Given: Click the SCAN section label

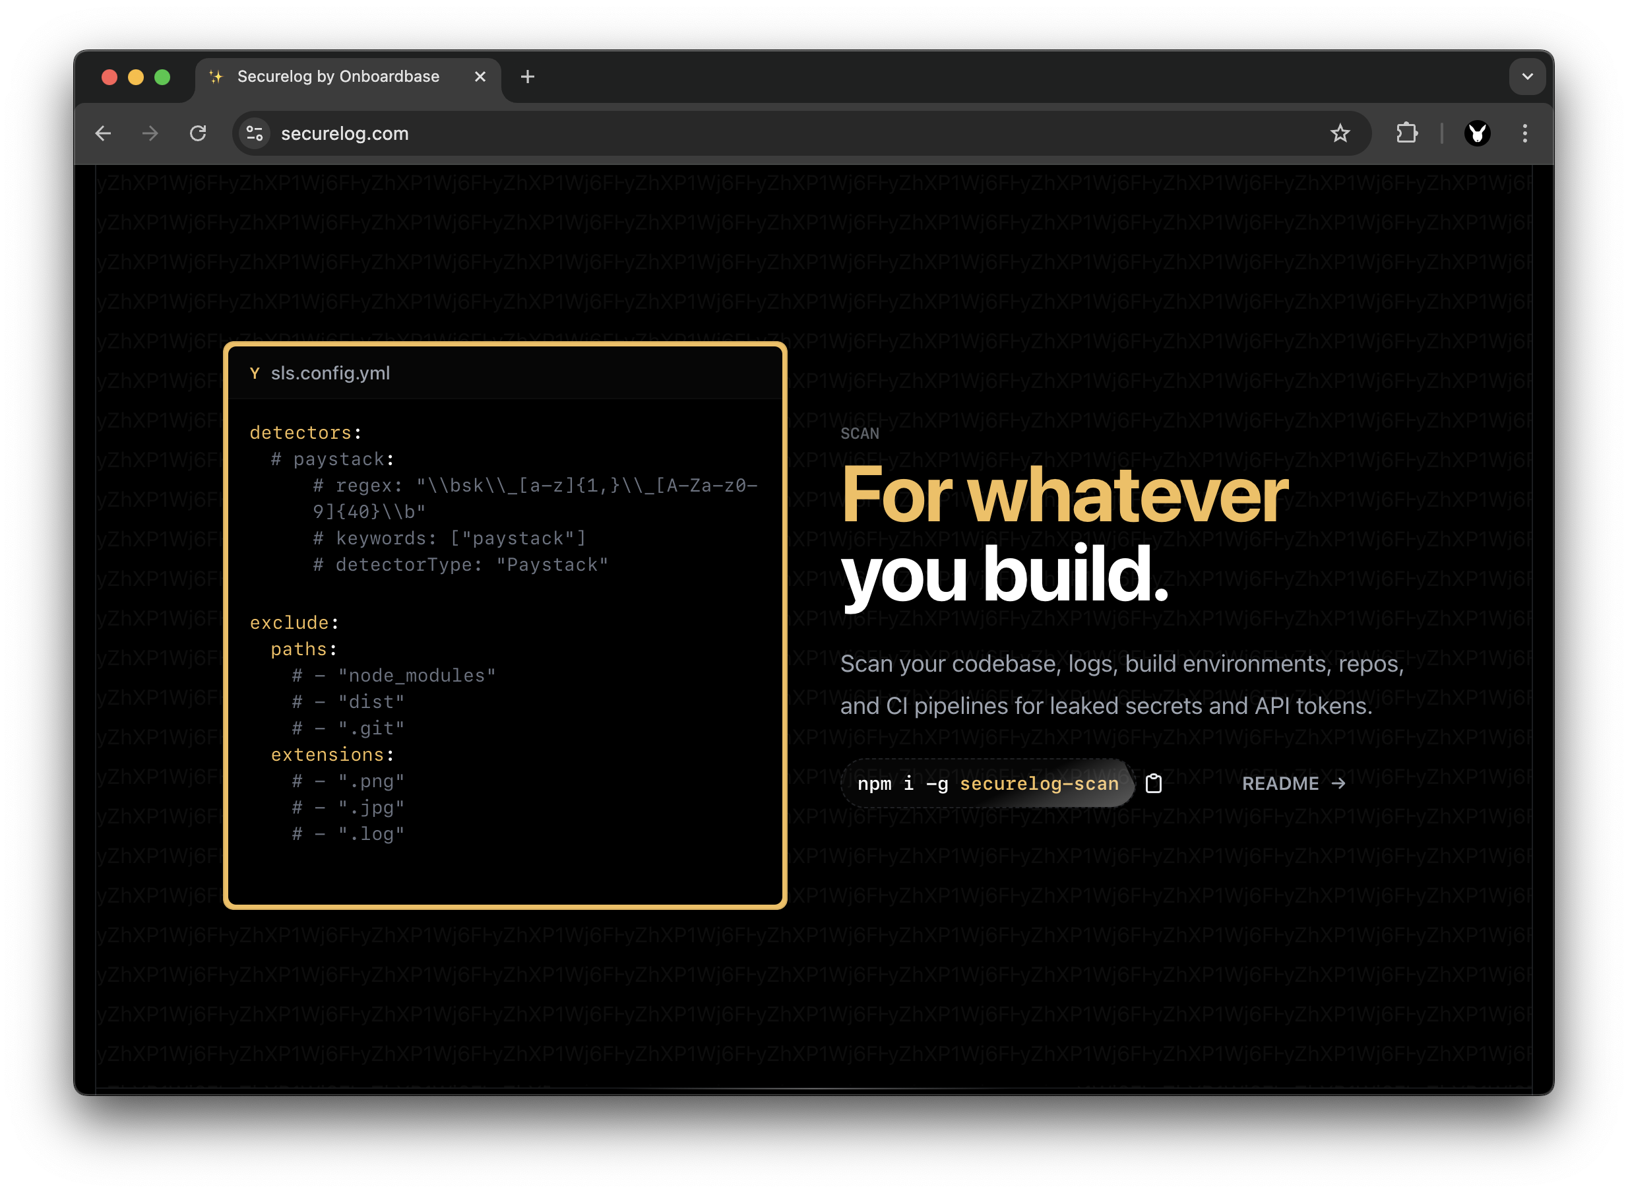Looking at the screenshot, I should [x=860, y=434].
